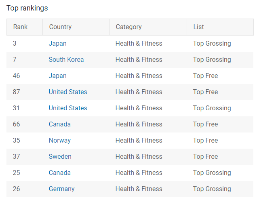Click the Rank column header
Screen dimensions: 257x202
coord(20,27)
